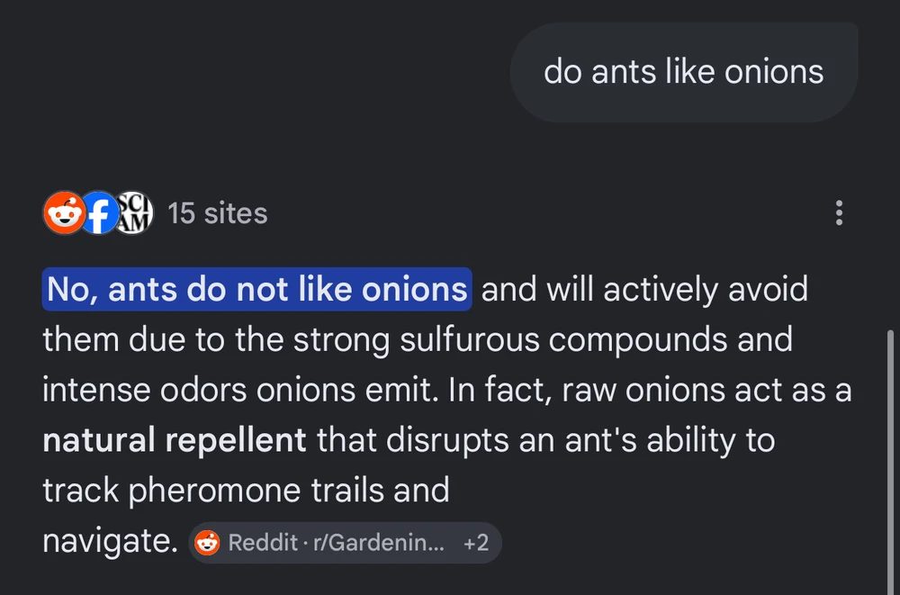Screen dimensions: 900x595
Task: Show all sources via the 15 sites label
Action: coord(218,213)
